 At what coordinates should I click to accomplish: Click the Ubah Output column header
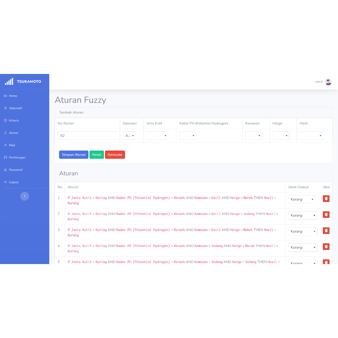coord(298,187)
